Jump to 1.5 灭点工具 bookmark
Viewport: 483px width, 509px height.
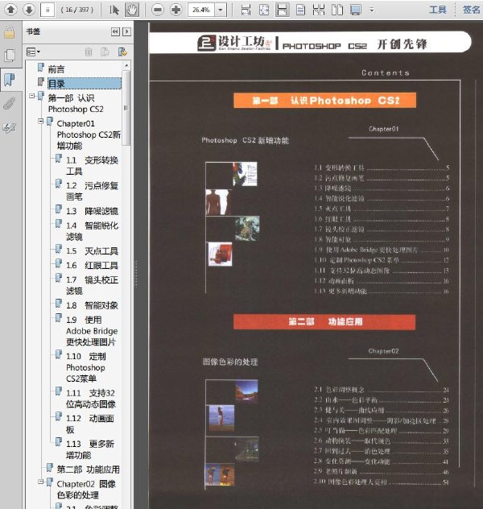[92, 251]
